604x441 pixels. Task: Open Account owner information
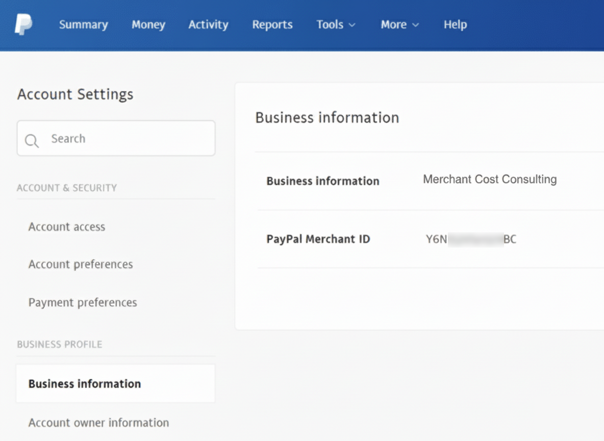tap(98, 423)
